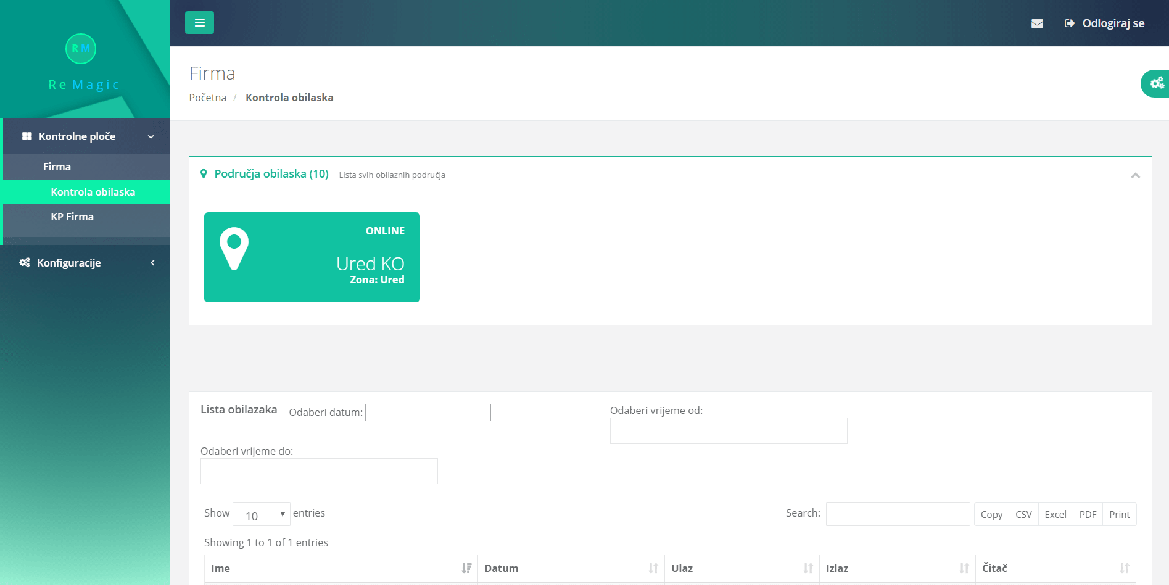Click the Odaberi datum input field
The height and width of the screenshot is (585, 1169).
[428, 412]
